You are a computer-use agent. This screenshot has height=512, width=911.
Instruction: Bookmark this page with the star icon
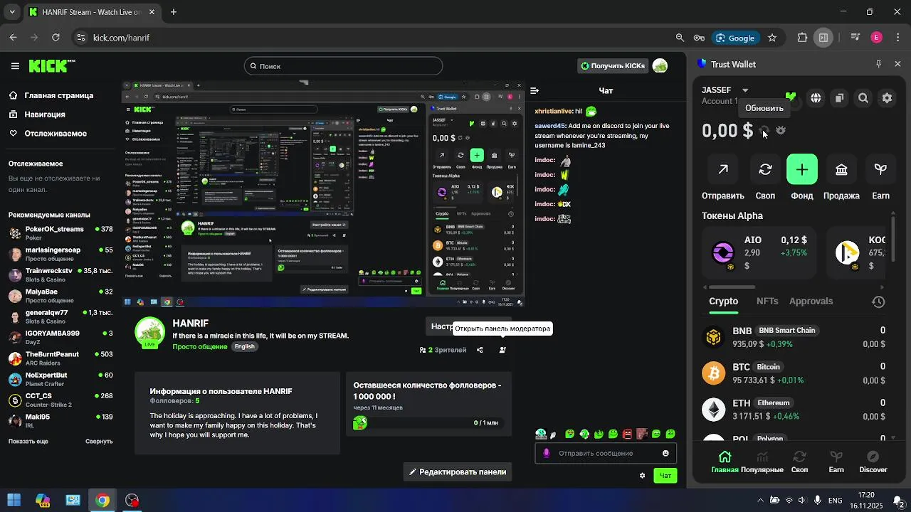[x=772, y=38]
